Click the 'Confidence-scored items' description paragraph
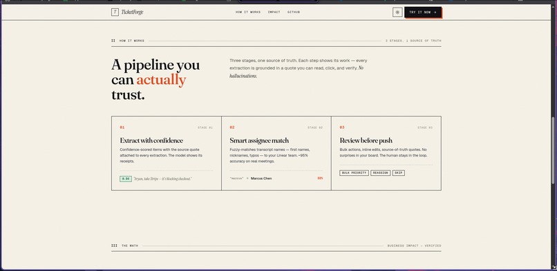The image size is (557, 271). [x=162, y=155]
